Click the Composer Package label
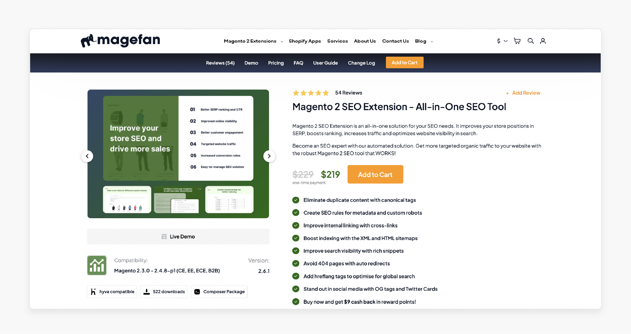Viewport: 631px width, 334px height. (x=224, y=292)
